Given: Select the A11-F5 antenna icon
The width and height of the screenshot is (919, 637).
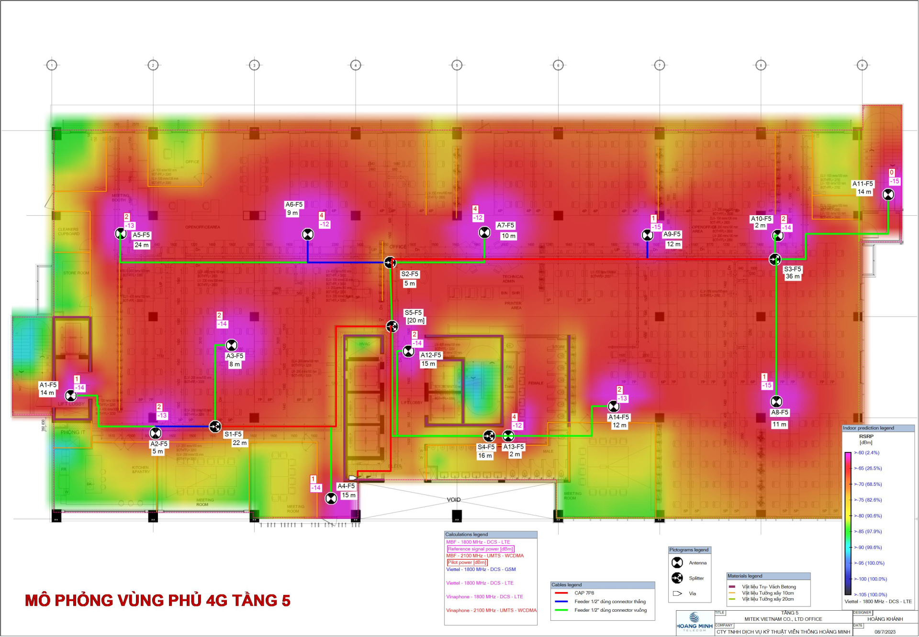Looking at the screenshot, I should (x=888, y=195).
